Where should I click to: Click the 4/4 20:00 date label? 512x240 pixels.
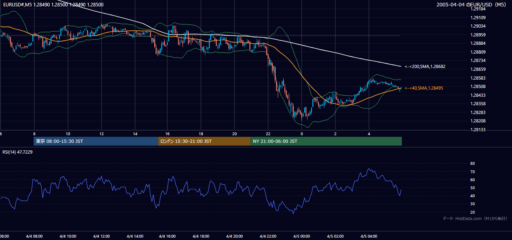[235, 236]
